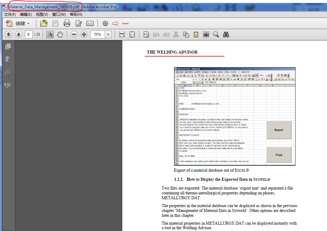The image size is (327, 231).
Task: Open the 帮助(H) menu
Action: [x=76, y=15]
